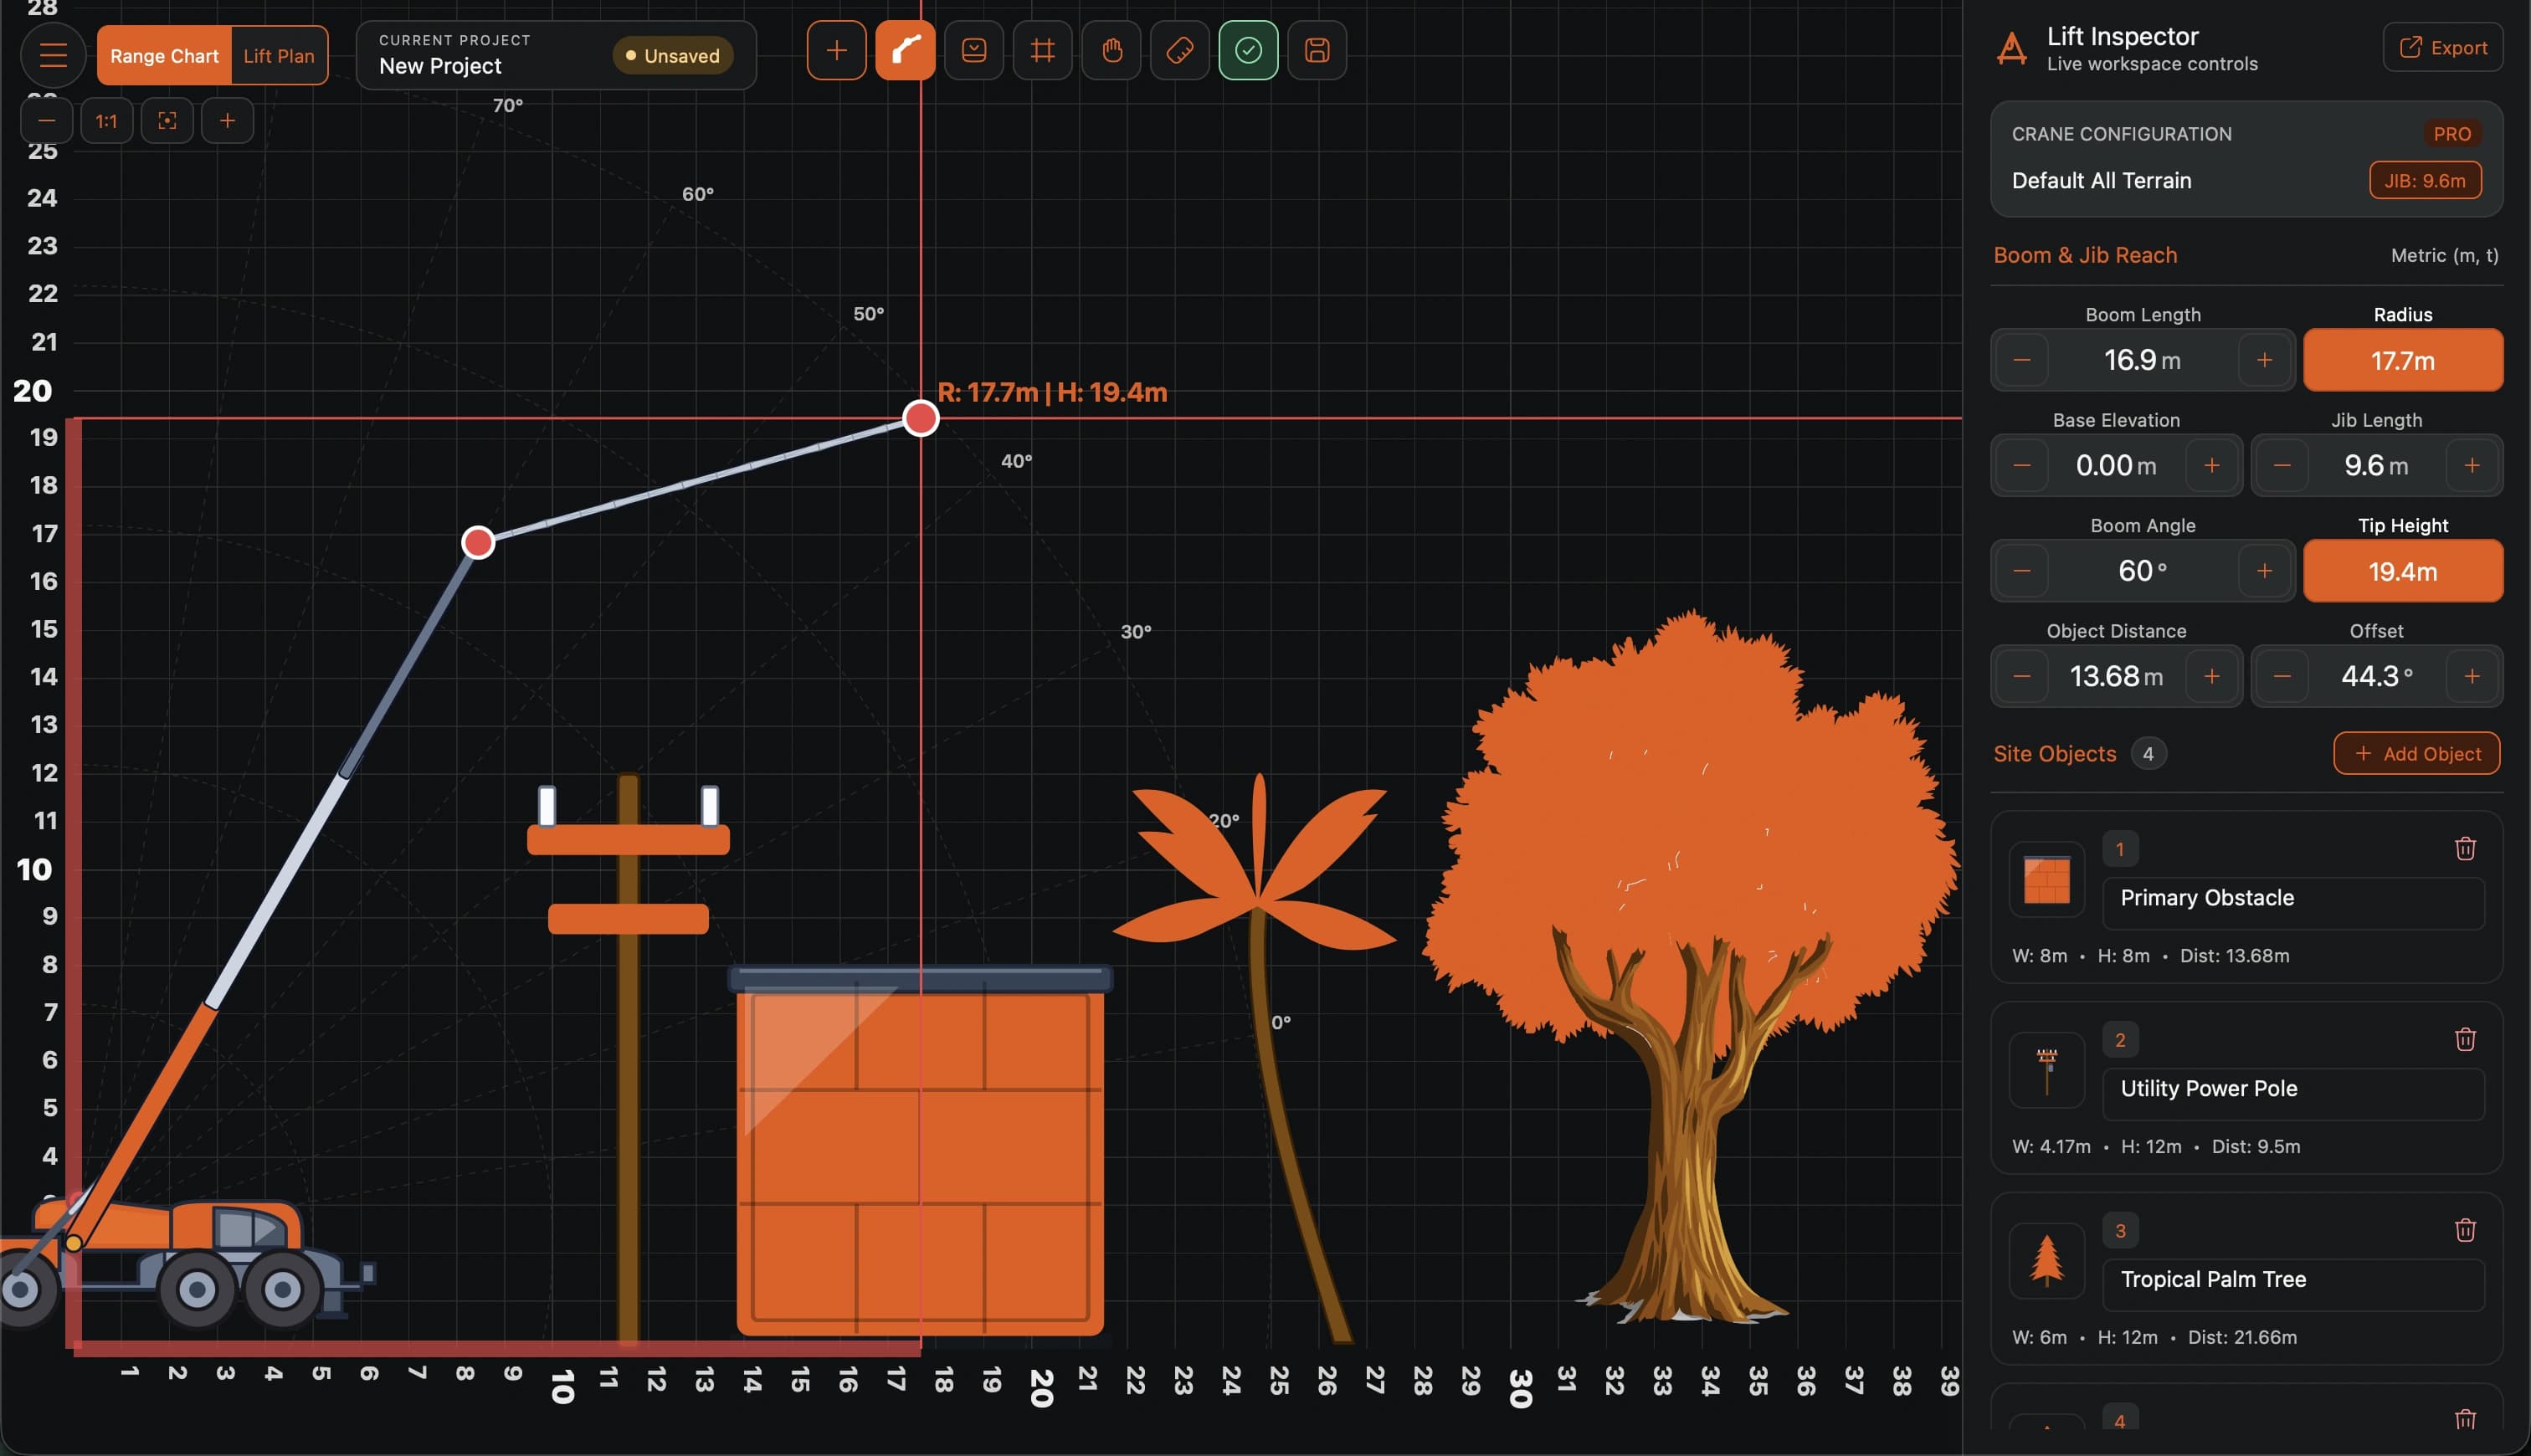Select the ruler measure tool

point(1180,50)
